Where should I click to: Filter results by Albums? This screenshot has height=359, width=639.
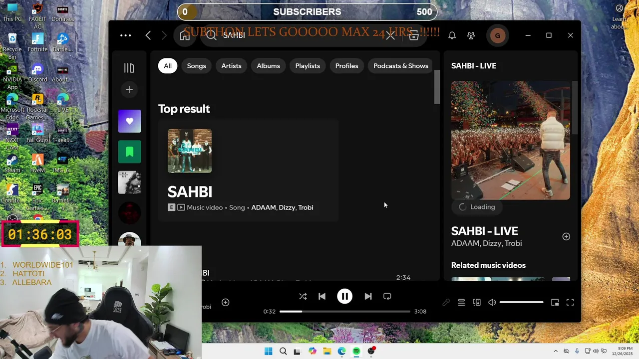268,66
